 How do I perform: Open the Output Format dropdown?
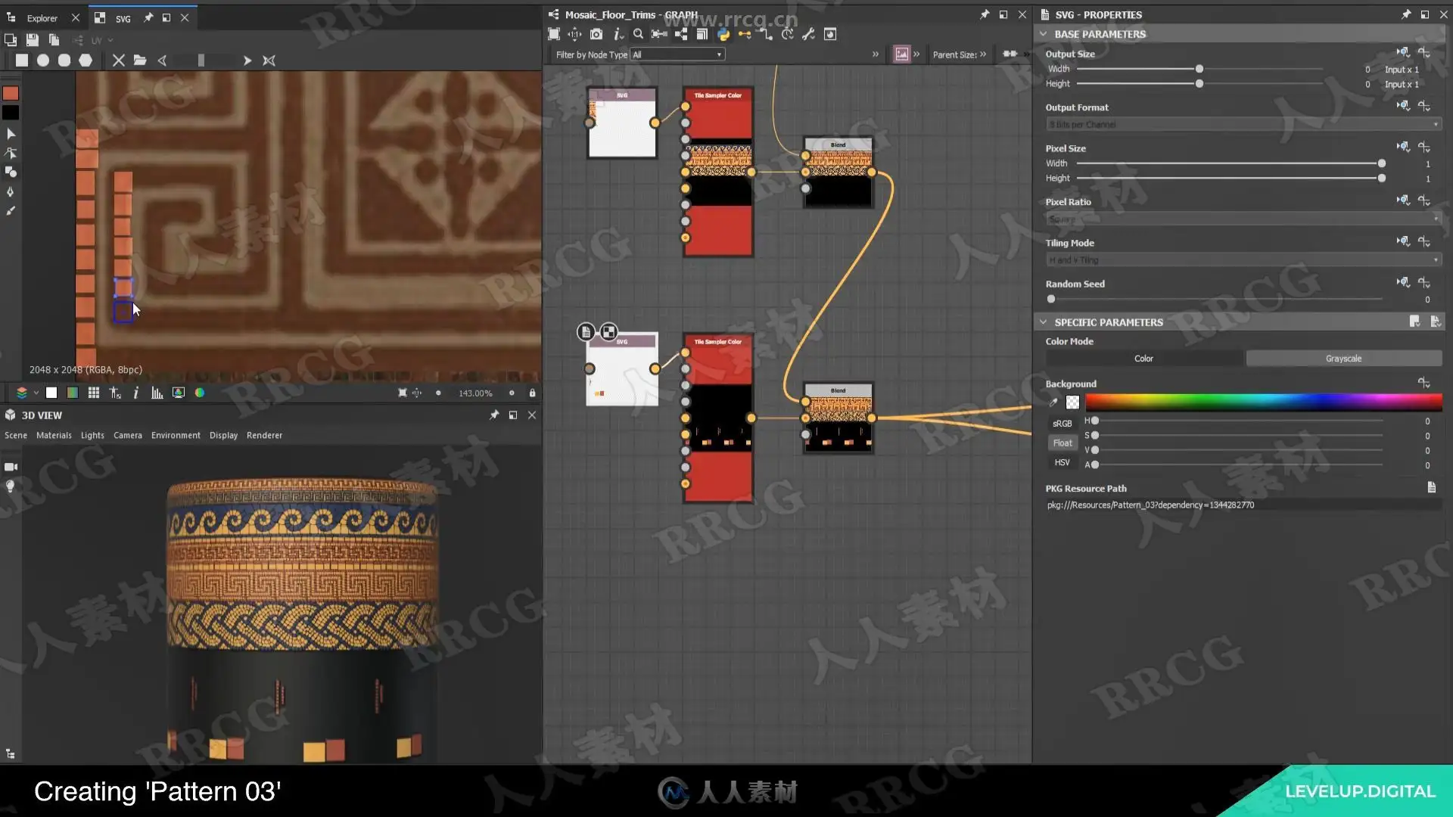(x=1243, y=124)
